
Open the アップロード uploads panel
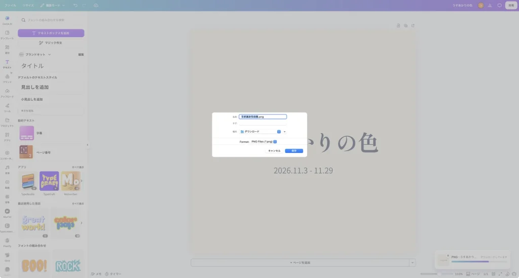point(7,93)
